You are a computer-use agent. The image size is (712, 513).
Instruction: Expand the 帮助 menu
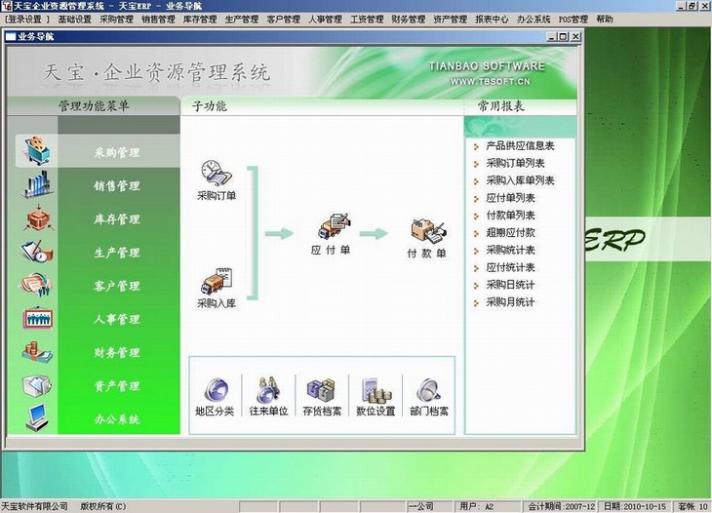click(605, 19)
